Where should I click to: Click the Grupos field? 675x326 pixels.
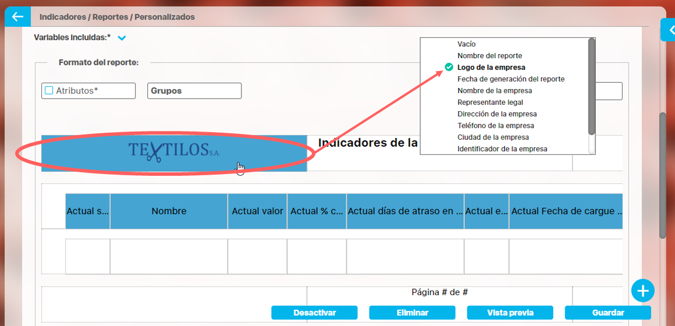click(194, 91)
